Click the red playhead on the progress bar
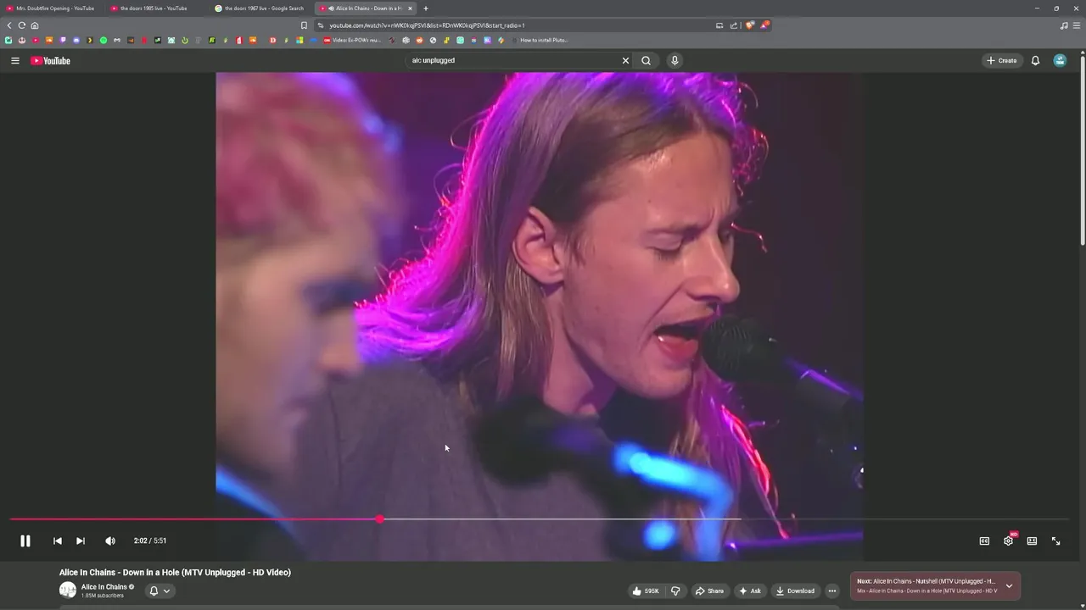Viewport: 1086px width, 610px height. tap(379, 518)
